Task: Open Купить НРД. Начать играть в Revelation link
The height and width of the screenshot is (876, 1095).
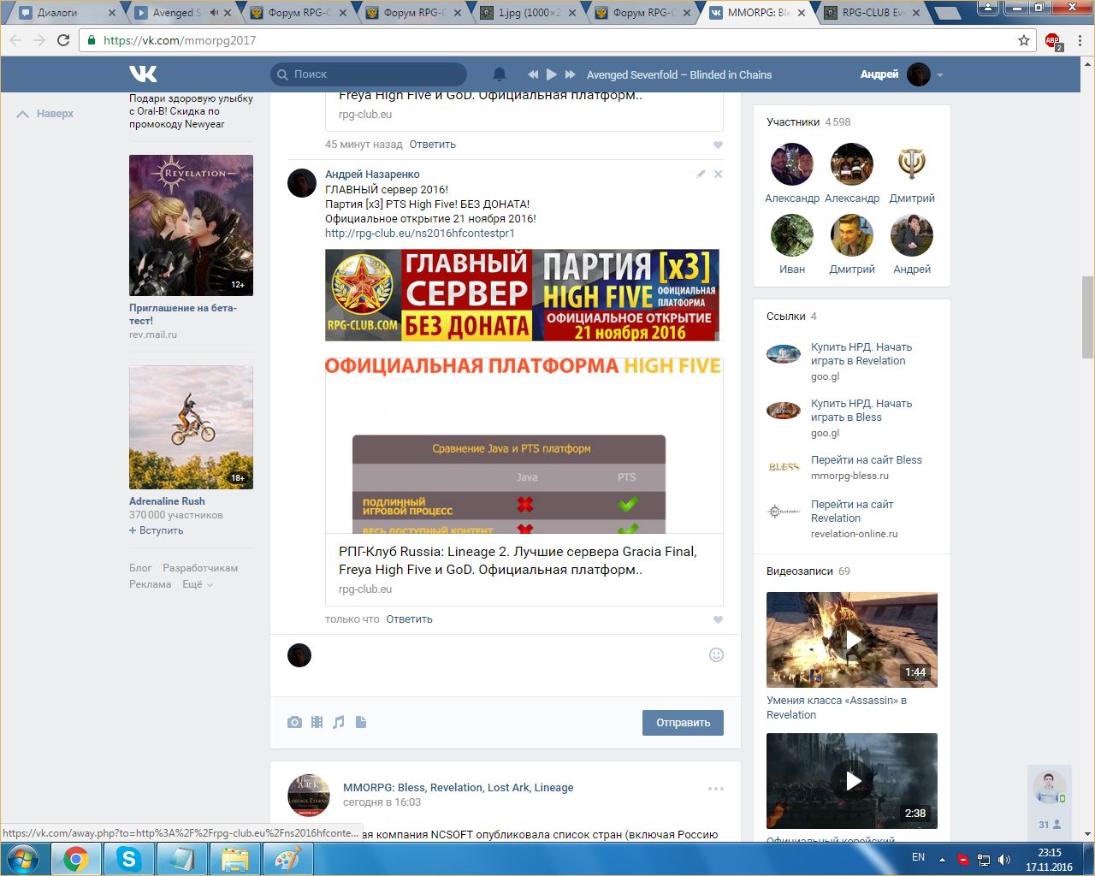Action: [861, 354]
